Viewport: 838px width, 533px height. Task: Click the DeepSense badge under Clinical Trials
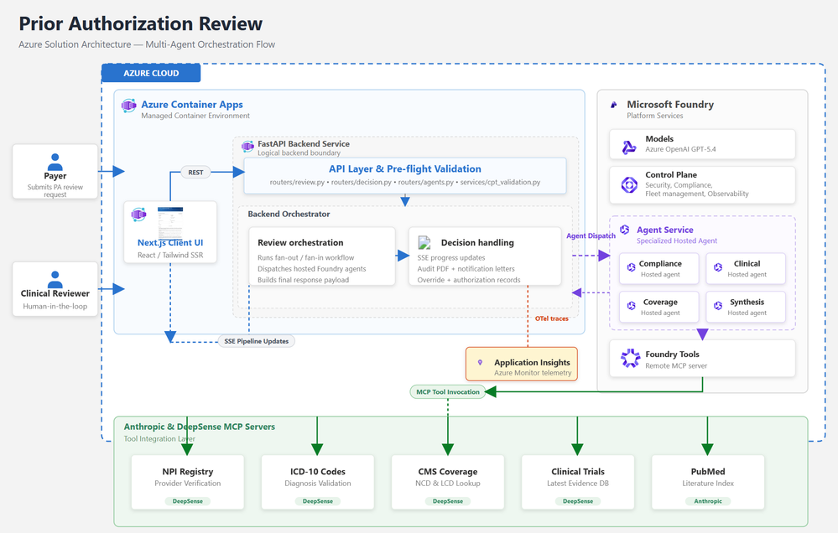coord(578,501)
